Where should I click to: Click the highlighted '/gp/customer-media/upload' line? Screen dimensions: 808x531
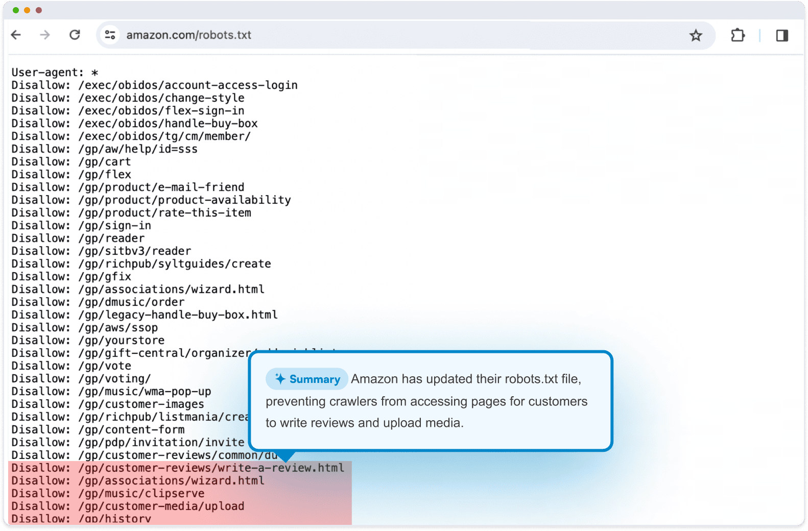(128, 506)
